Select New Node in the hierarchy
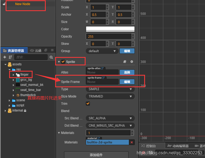The width and height of the screenshot is (205, 158). click(23, 4)
